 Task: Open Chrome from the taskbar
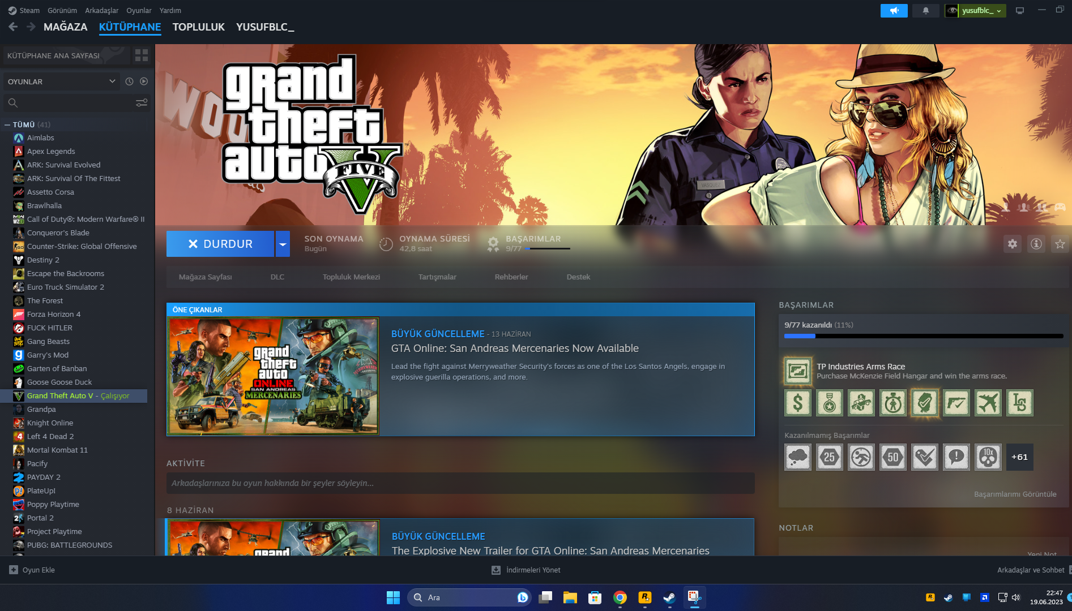(x=620, y=597)
